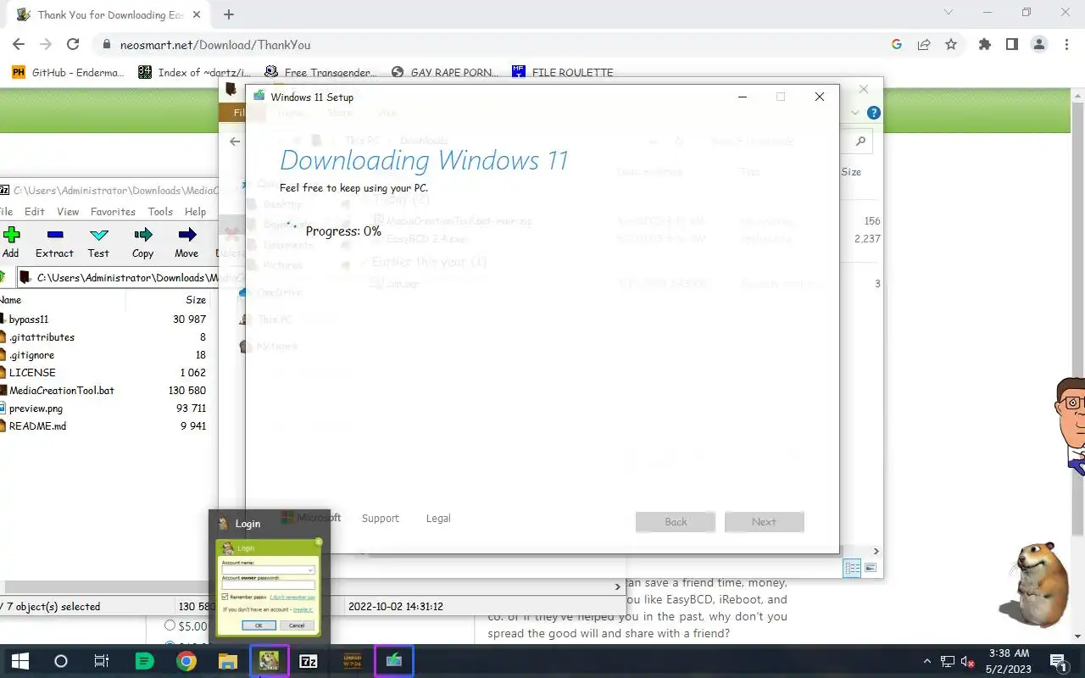This screenshot has width=1085, height=678.
Task: Click File Explorer scroll right arrow
Action: coord(876,551)
